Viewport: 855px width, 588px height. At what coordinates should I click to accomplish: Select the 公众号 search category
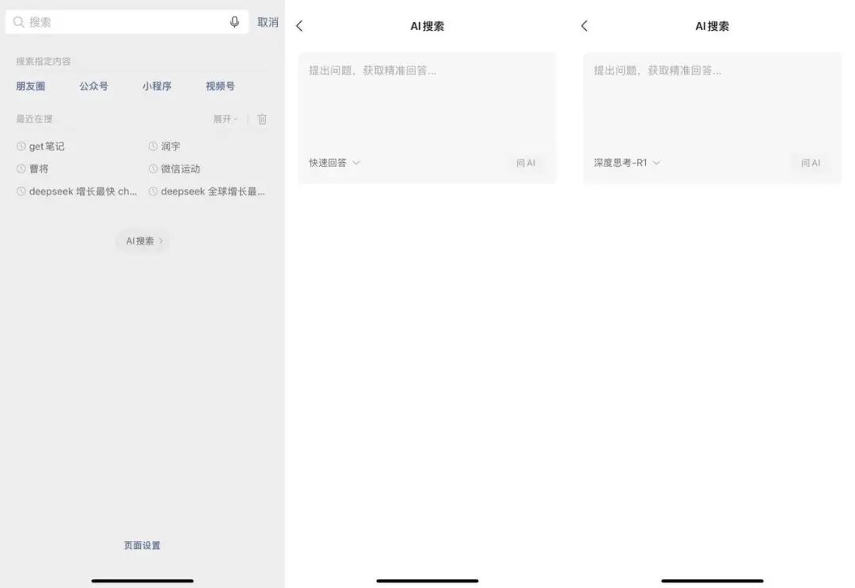coord(93,86)
